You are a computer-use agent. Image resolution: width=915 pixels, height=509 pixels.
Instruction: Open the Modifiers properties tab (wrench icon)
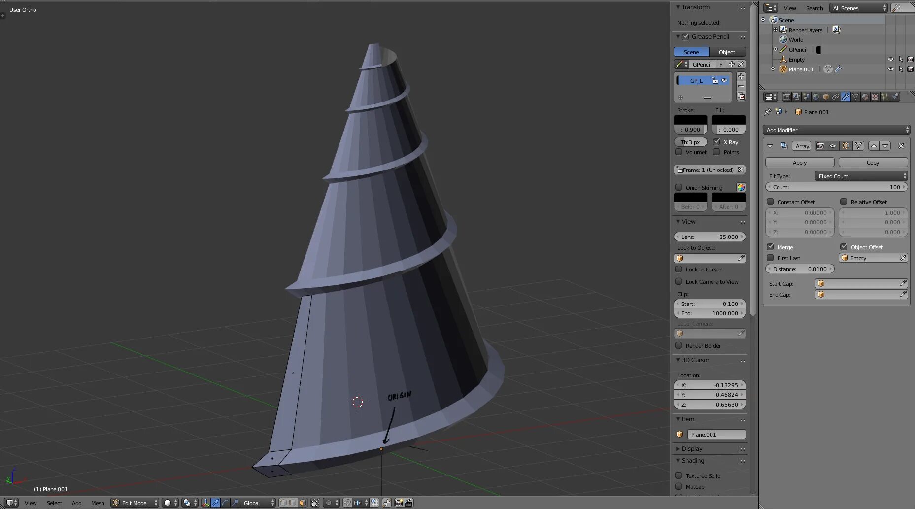[846, 97]
